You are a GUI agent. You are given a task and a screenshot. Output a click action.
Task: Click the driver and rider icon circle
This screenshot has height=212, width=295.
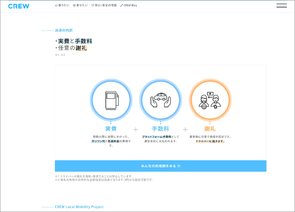point(210,100)
